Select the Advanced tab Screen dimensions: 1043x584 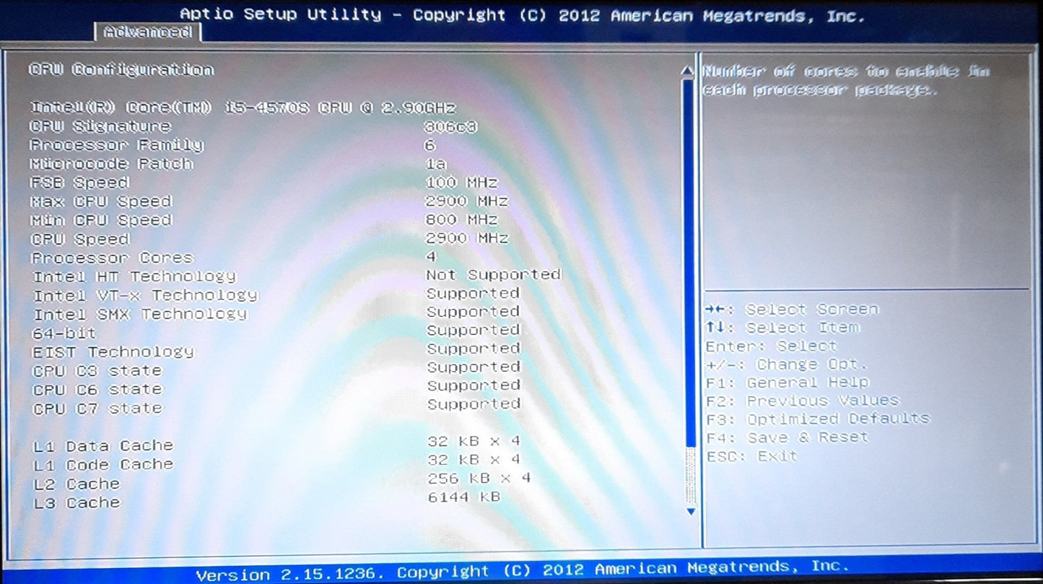point(148,32)
